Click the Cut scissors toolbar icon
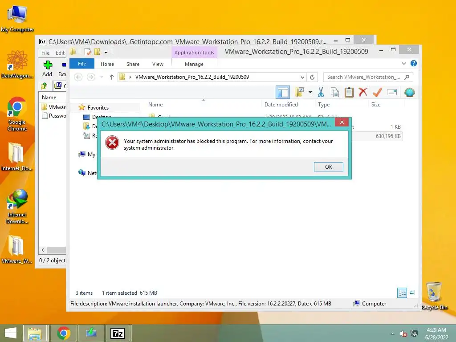Screen dimensions: 456x342 pos(321,93)
